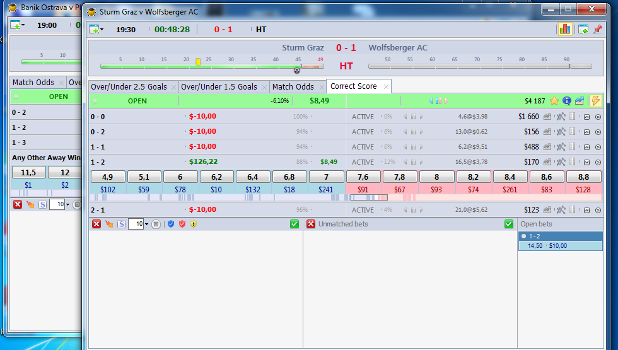This screenshot has height=350, width=618.
Task: Open the chart icon for 1 - 2 row
Action: pyautogui.click(x=547, y=161)
